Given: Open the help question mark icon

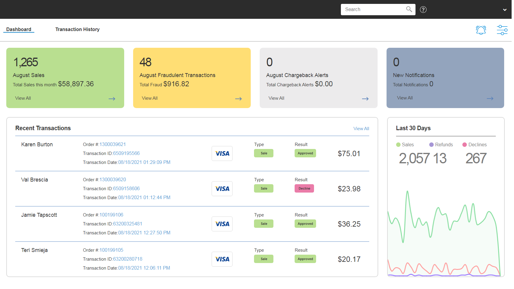Looking at the screenshot, I should coord(423,10).
